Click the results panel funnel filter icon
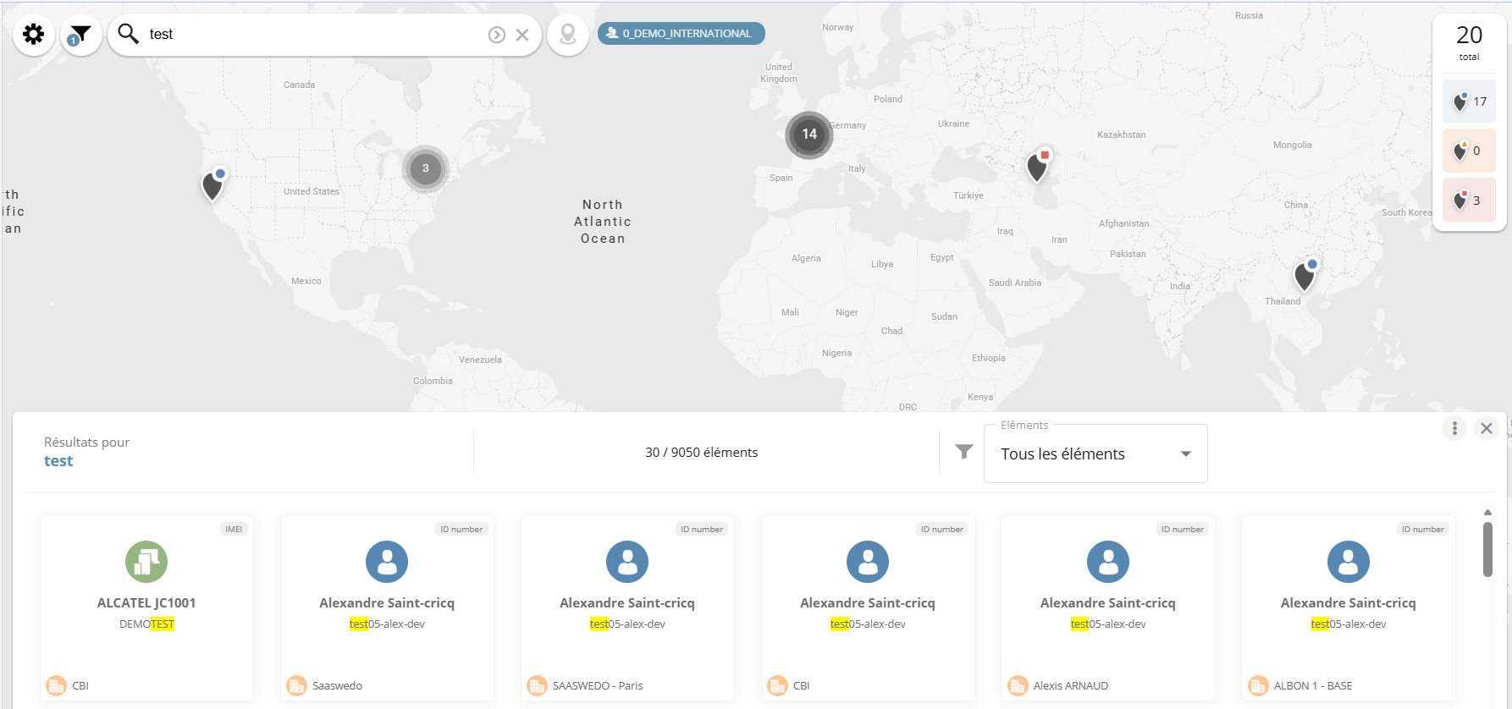The width and height of the screenshot is (1512, 709). [x=963, y=452]
